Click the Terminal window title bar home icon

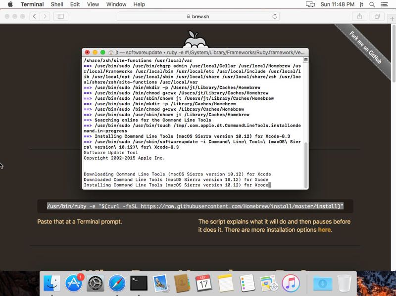coord(111,52)
